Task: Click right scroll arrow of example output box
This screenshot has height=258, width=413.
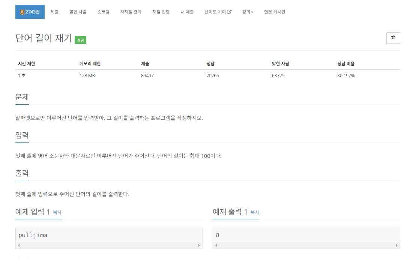Action: (x=396, y=245)
